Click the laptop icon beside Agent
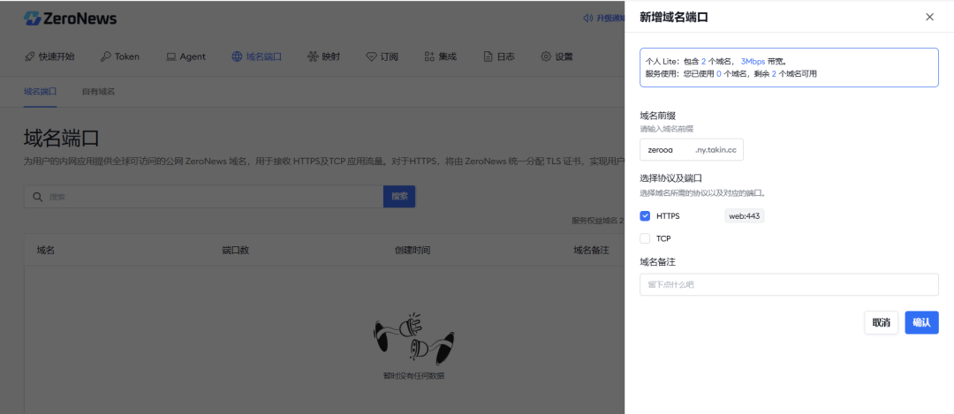Viewport: 954px width, 414px height. coord(171,56)
